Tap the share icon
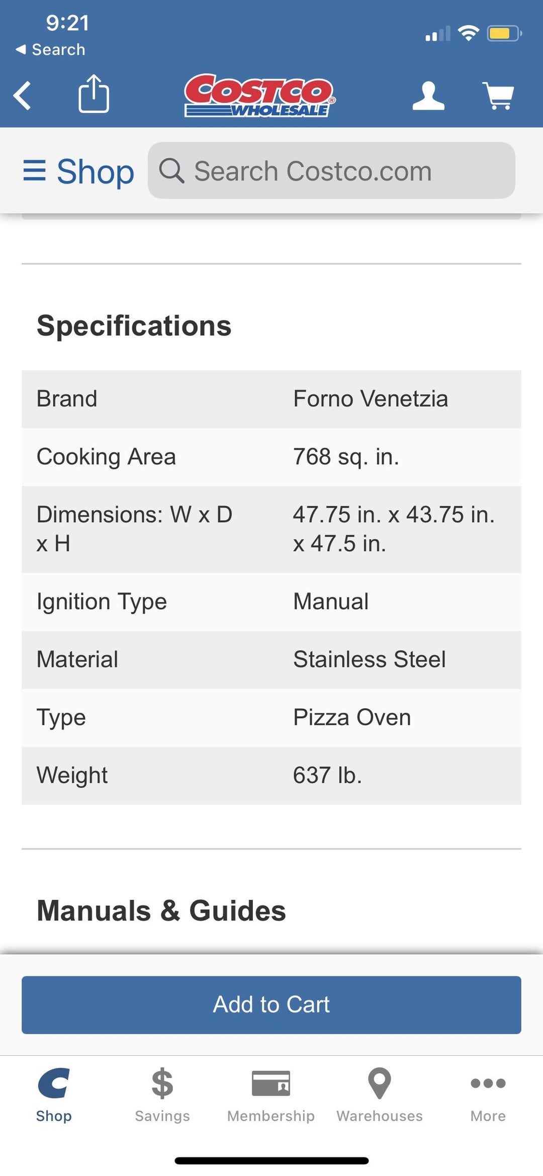The image size is (543, 1176). [x=94, y=94]
